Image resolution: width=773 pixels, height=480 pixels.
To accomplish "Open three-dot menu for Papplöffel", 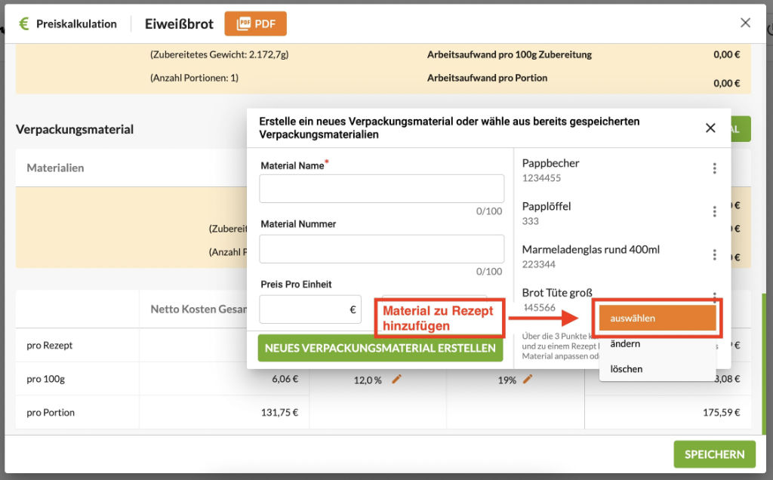I will pos(714,212).
